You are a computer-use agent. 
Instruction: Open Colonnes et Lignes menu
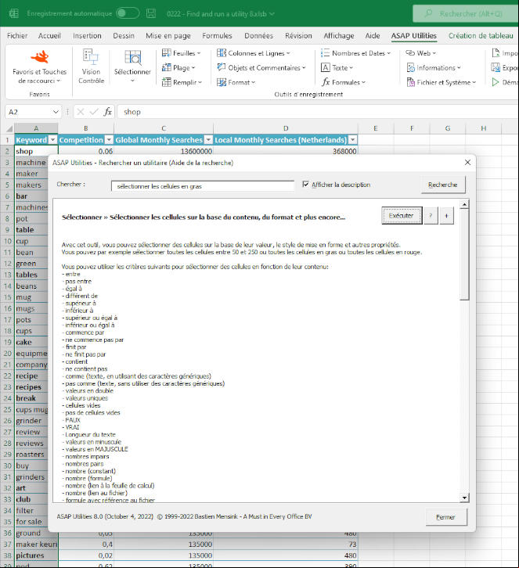[254, 53]
